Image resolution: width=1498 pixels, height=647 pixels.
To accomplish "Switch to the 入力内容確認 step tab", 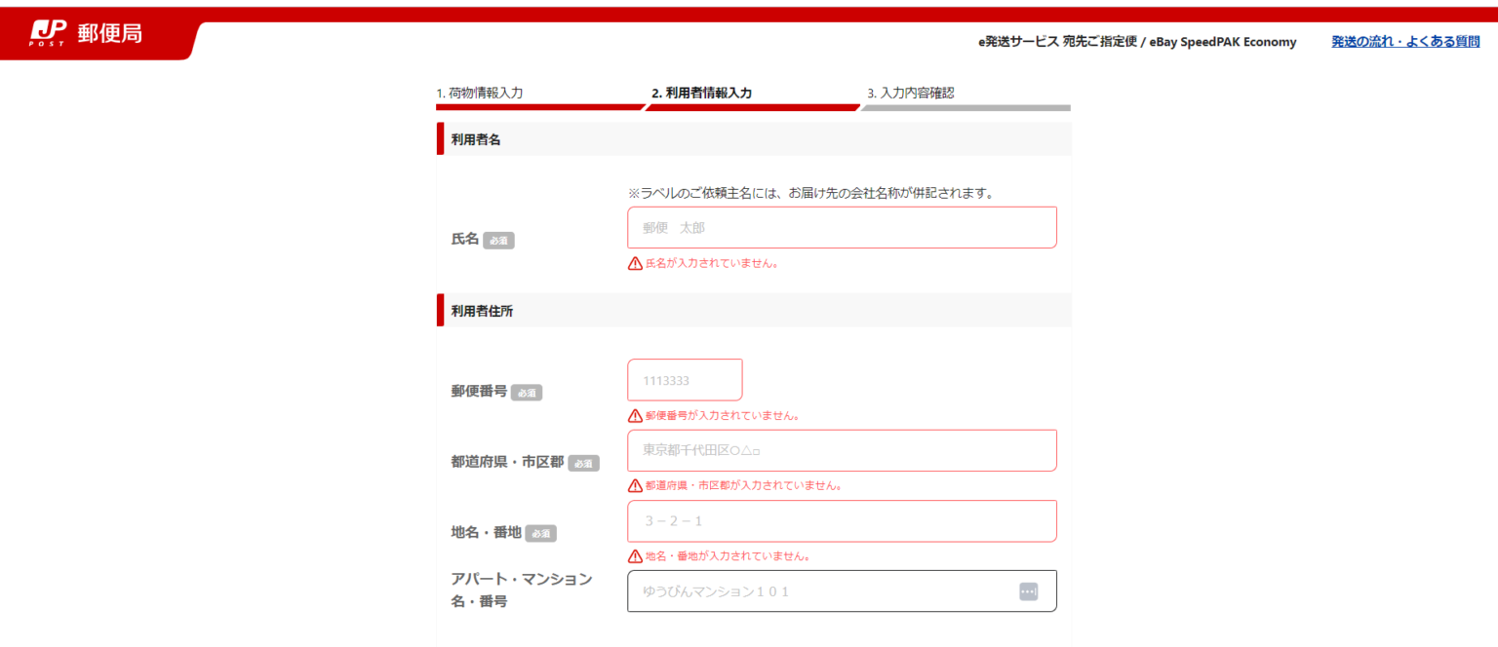I will pos(911,93).
